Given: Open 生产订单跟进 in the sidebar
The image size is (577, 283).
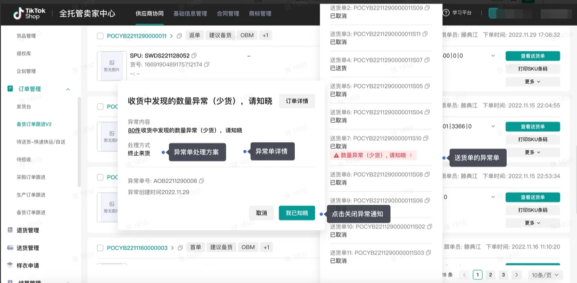Looking at the screenshot, I should [31, 194].
